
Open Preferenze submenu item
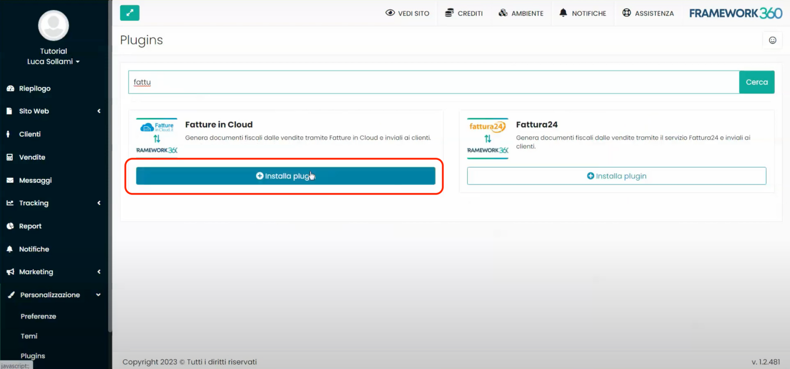38,316
